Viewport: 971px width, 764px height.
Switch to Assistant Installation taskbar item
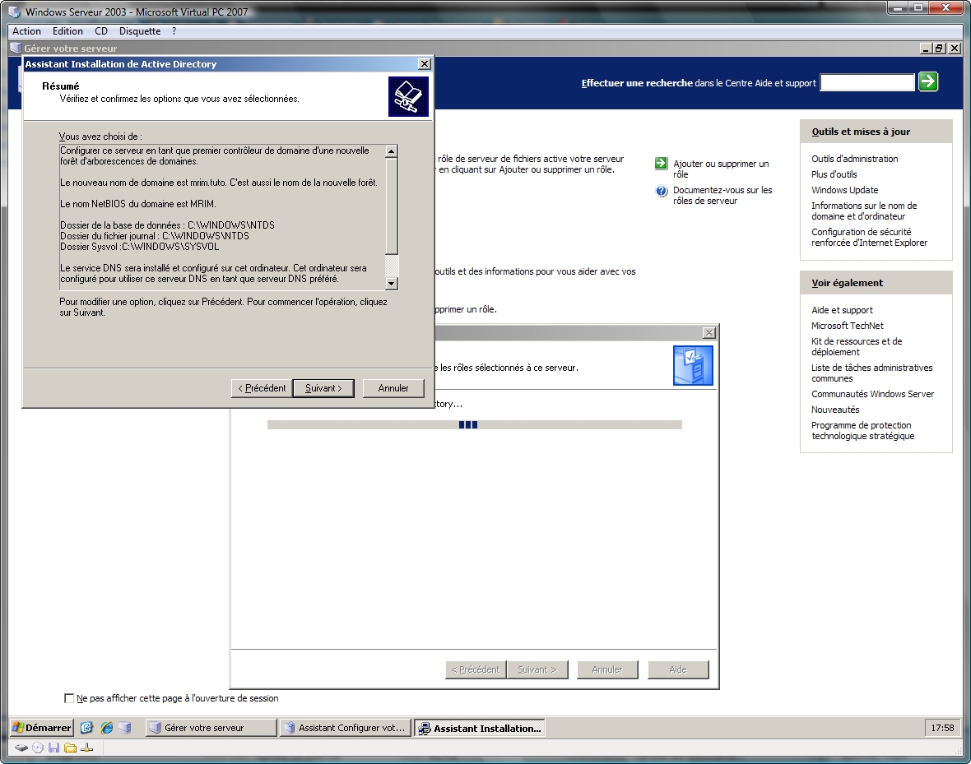click(x=479, y=728)
